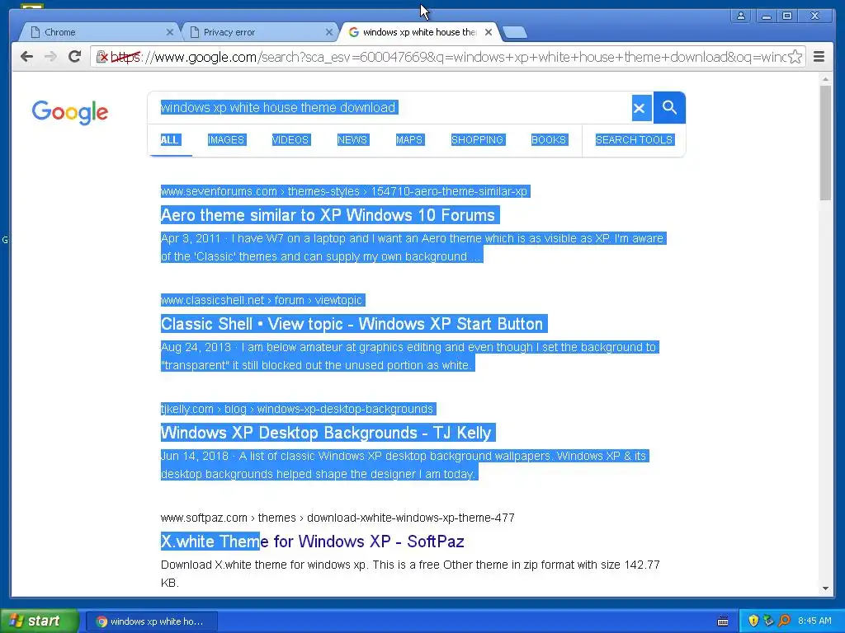Click the insecure HTTPS lock icon
Viewport: 845px width, 633px height.
[101, 57]
